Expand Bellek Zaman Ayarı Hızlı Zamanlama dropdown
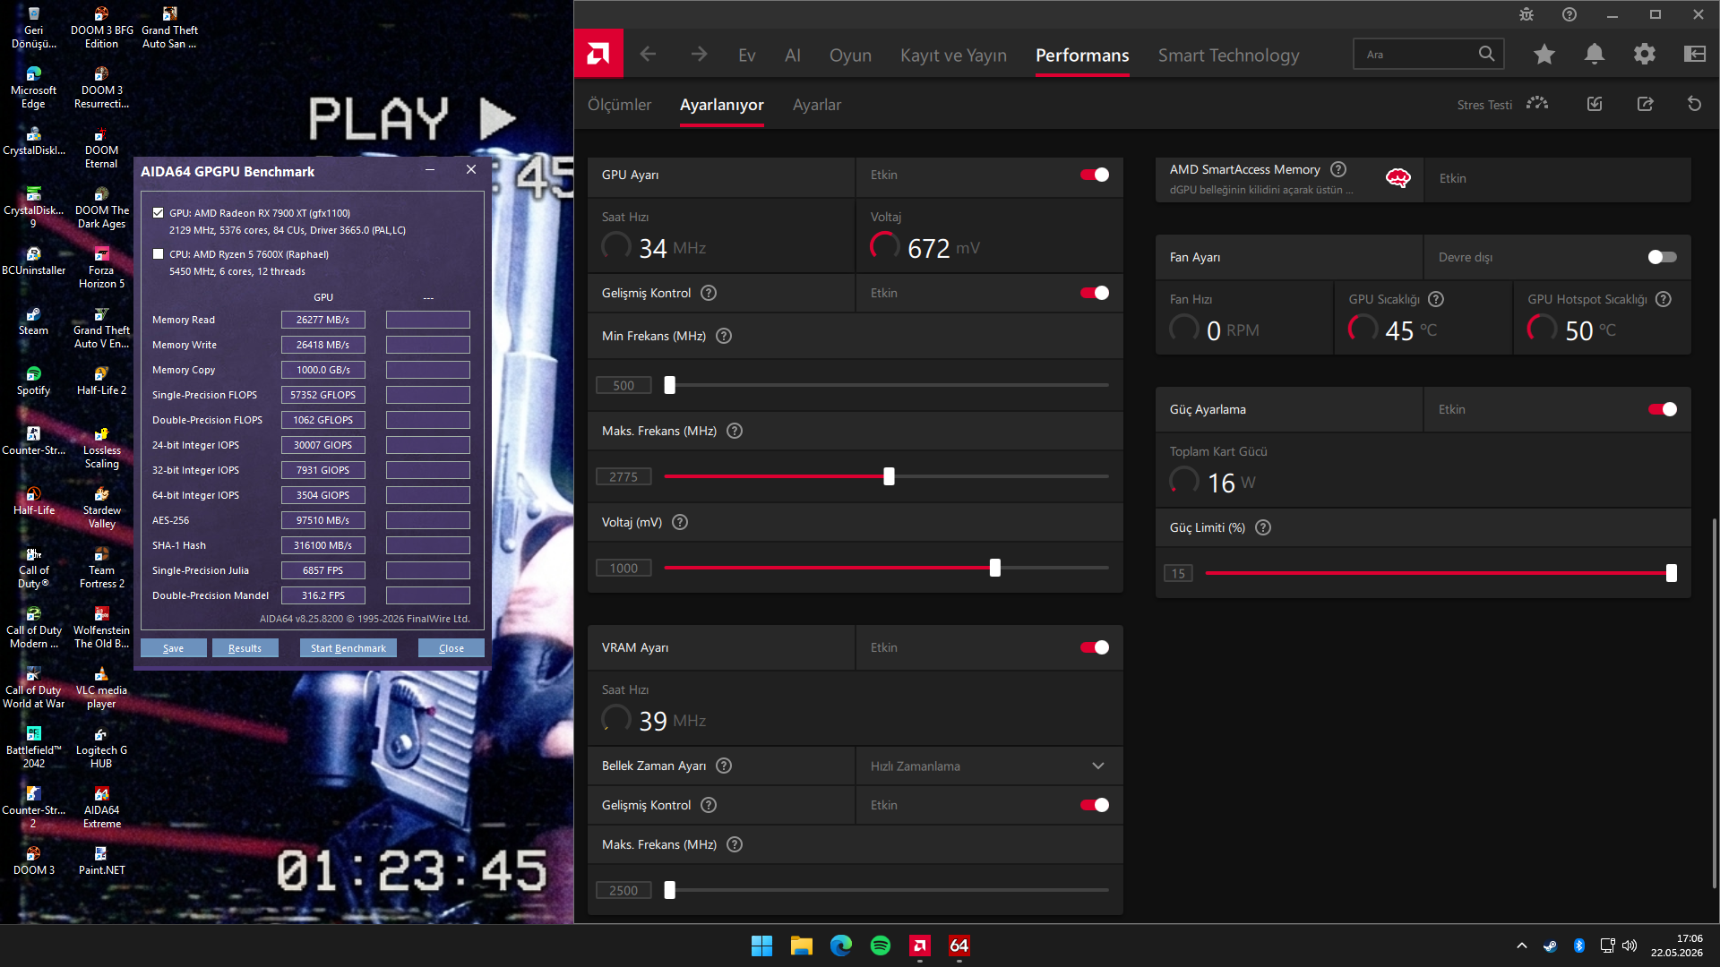 click(x=989, y=766)
